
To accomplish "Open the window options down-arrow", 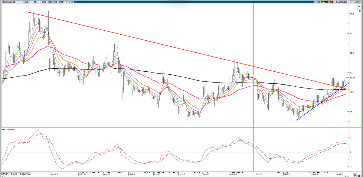I will click(x=352, y=2).
